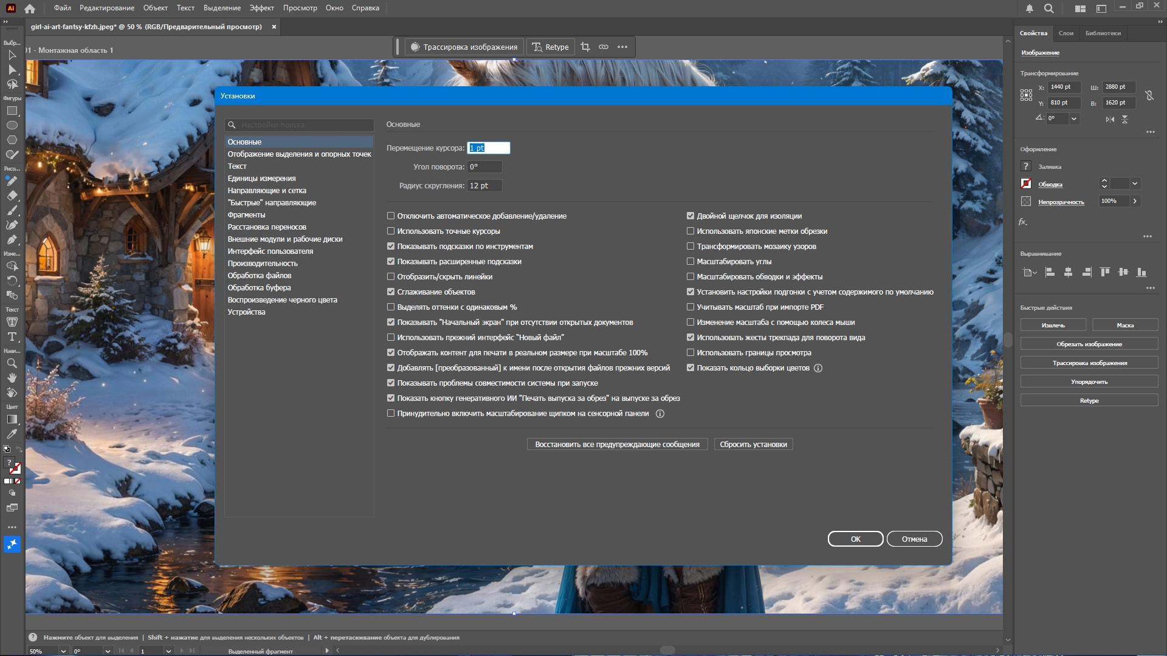Viewport: 1167px width, 656px height.
Task: Click the 'Сбросить установки' button
Action: [x=753, y=445]
